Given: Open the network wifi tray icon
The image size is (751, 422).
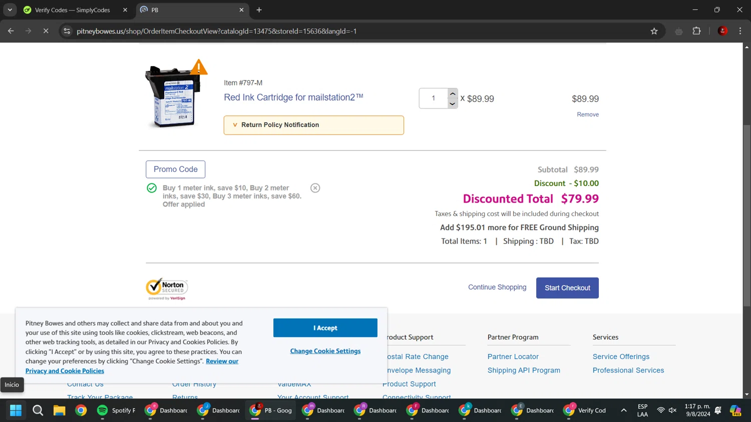Looking at the screenshot, I should tap(661, 410).
